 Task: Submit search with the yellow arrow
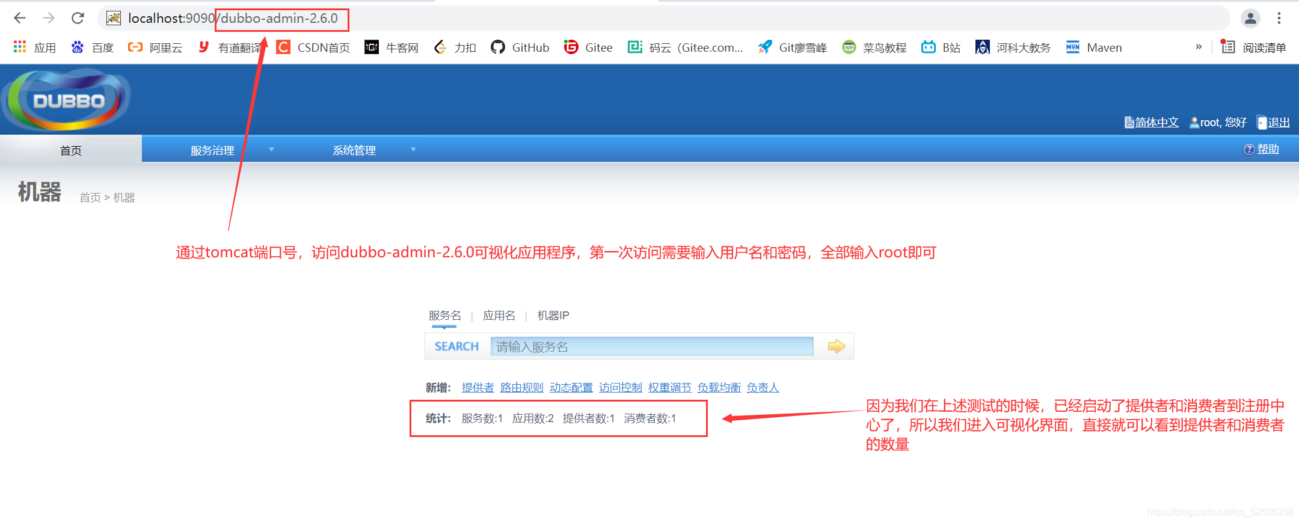tap(837, 346)
